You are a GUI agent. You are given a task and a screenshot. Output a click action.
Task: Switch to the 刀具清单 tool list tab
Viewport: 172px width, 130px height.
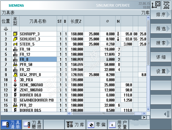[x=11, y=125]
